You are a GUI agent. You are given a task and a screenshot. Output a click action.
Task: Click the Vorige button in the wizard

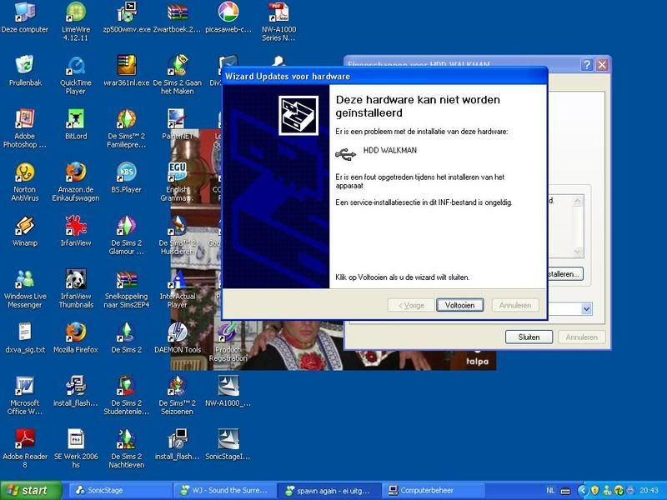(x=411, y=305)
